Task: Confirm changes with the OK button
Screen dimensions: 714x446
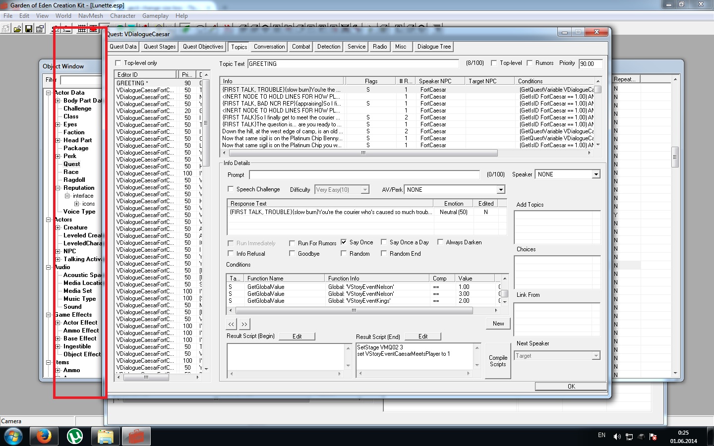Action: click(x=570, y=386)
